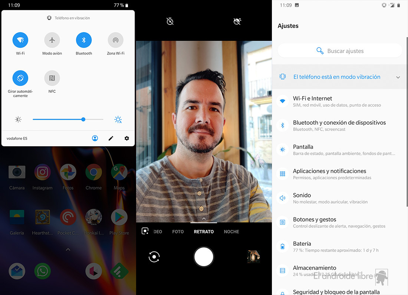Tap the Google Lens icon in camera
This screenshot has width=408, height=295.
(145, 231)
